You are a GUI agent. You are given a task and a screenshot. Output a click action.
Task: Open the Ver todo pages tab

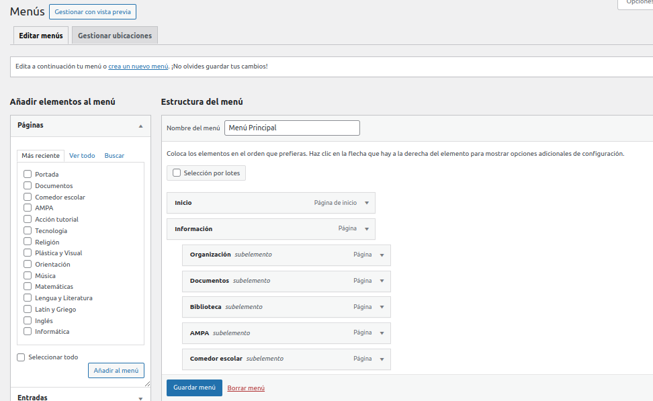pyautogui.click(x=82, y=156)
